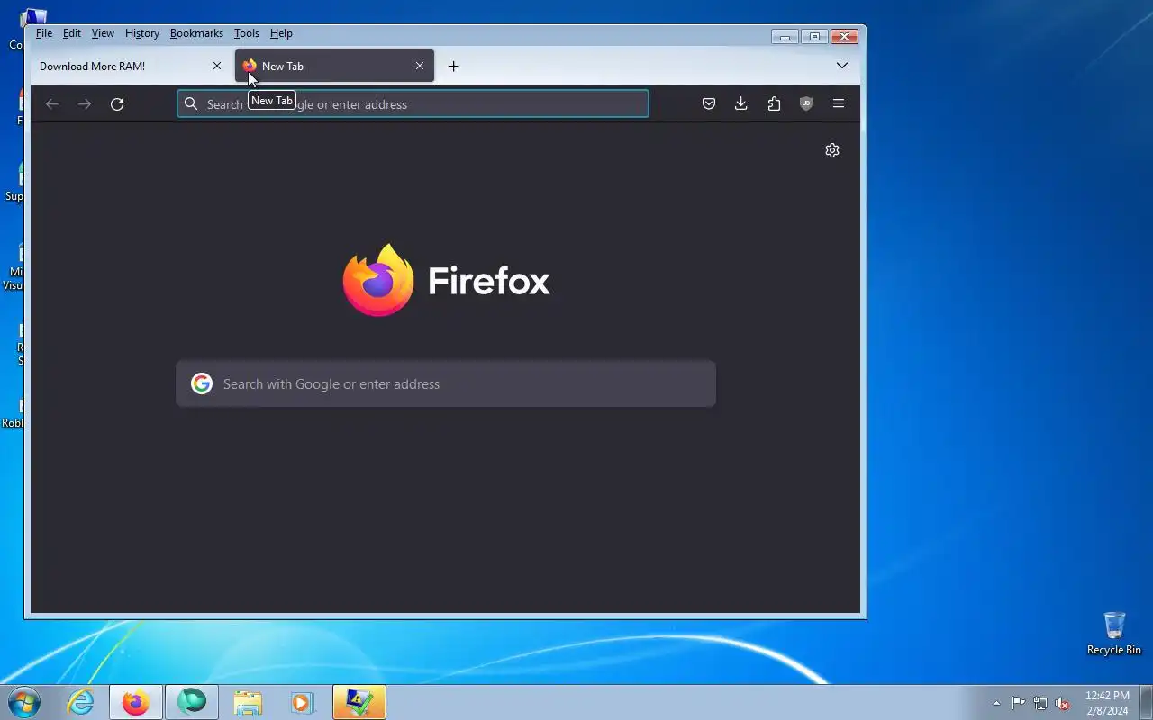Screen dimensions: 1153x720
Task: Personalize new tab with gear icon
Action: point(832,150)
